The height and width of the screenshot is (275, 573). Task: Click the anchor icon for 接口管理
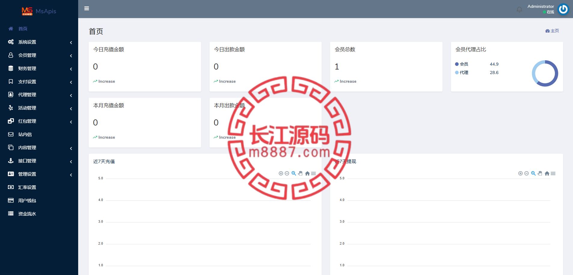(11, 161)
